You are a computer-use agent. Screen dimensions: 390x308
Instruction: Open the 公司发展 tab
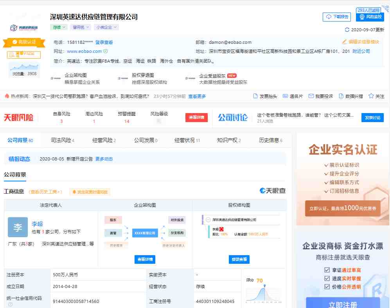[x=146, y=140]
